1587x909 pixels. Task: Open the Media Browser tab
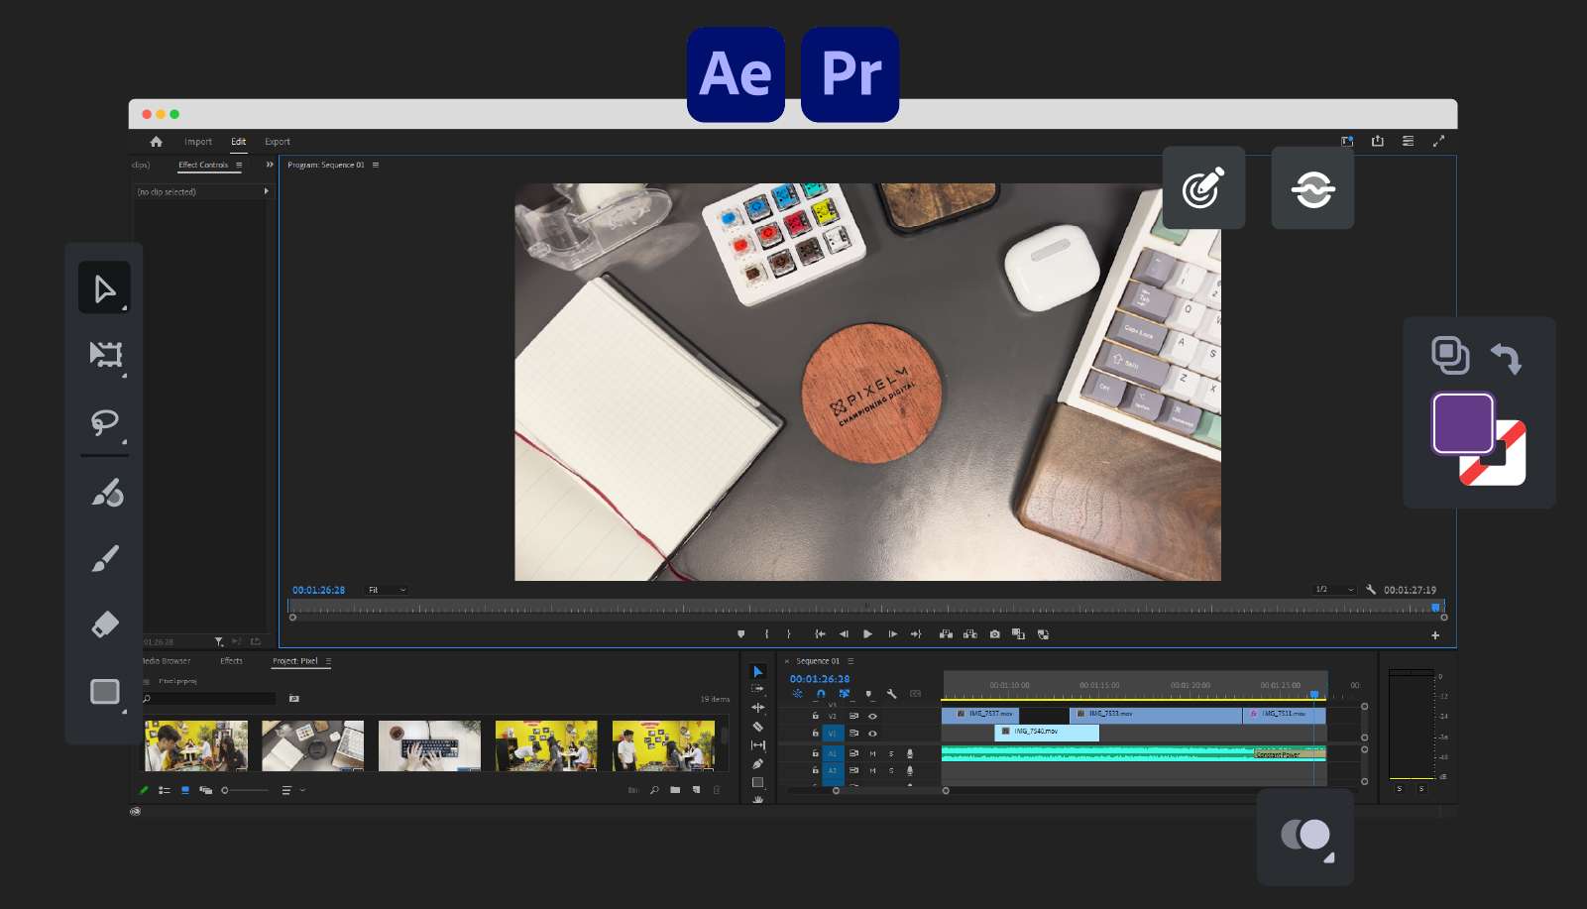[167, 661]
